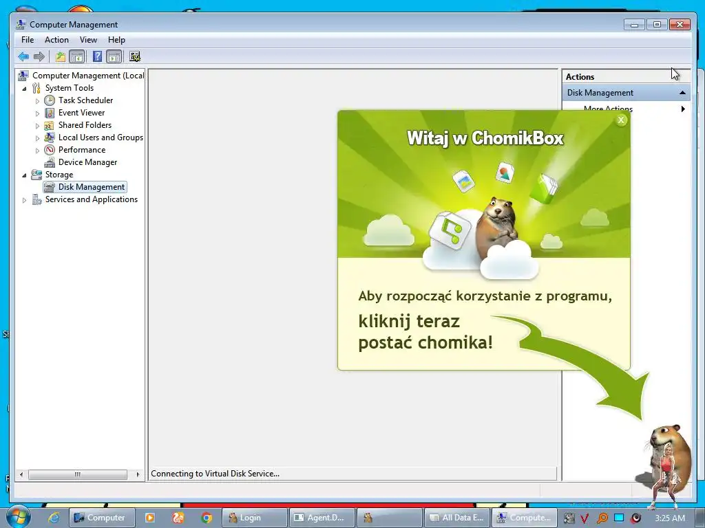Click the left arrow of the tree scrollbar

coord(21,474)
